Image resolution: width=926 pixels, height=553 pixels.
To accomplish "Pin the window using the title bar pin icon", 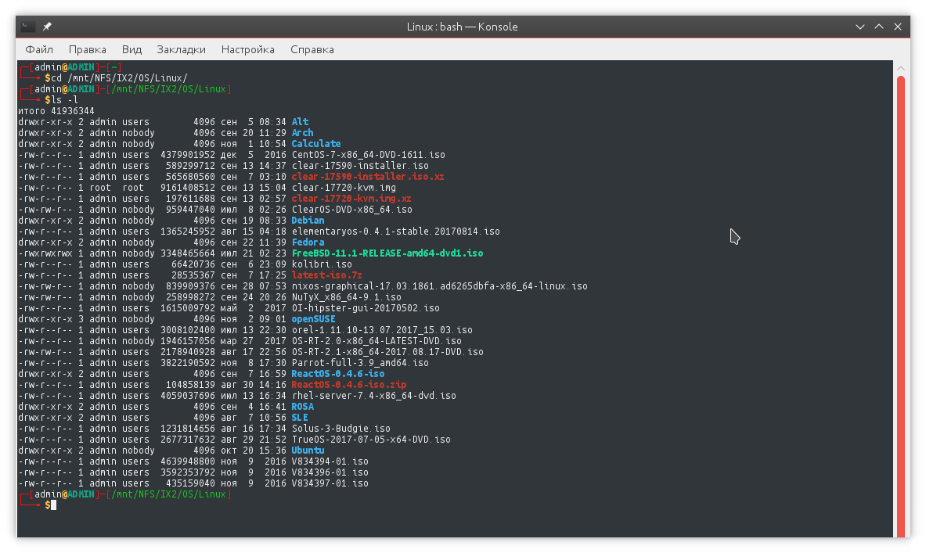I will 47,27.
